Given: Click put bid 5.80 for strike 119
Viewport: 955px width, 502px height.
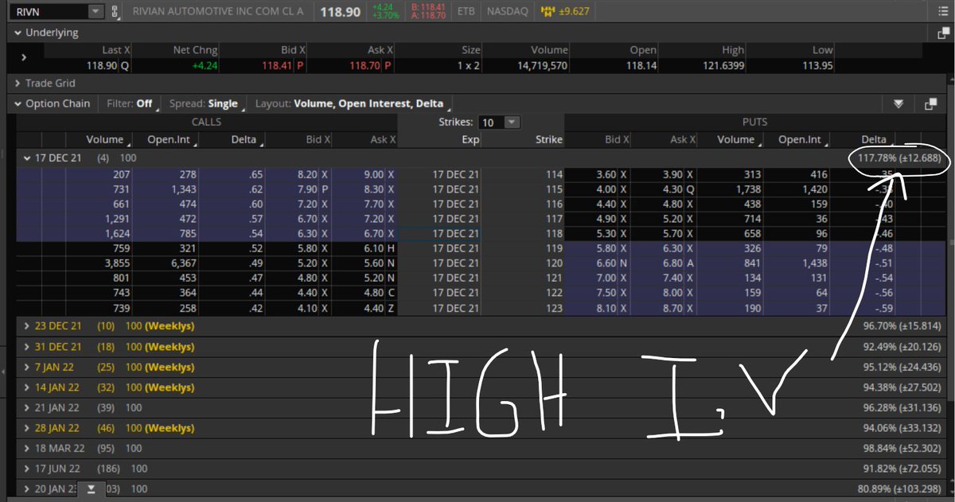Looking at the screenshot, I should [x=604, y=248].
